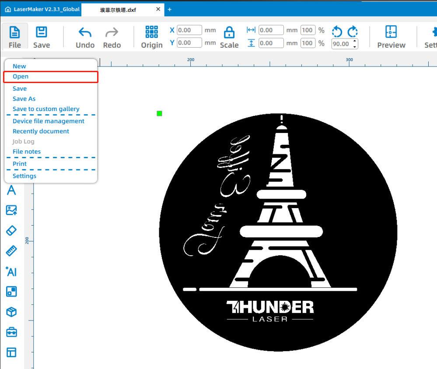Increase rotation angle with stepper arrow
This screenshot has height=369, width=437.
pyautogui.click(x=355, y=42)
